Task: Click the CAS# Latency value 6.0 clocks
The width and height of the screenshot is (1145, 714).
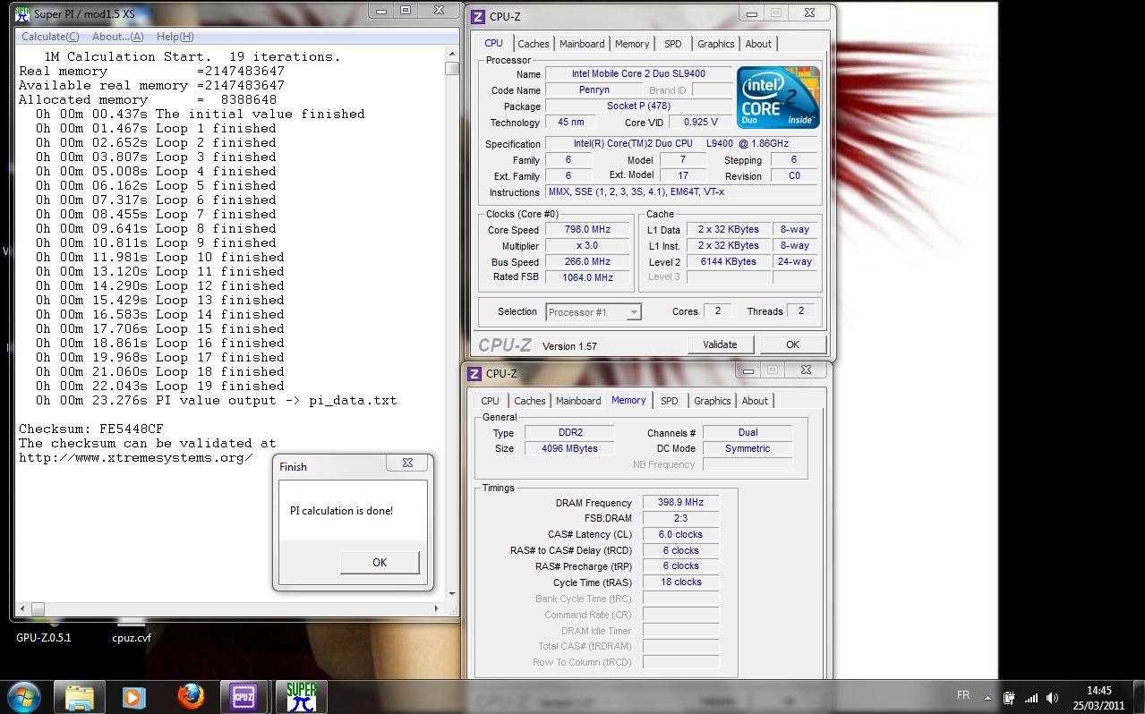Action: point(680,534)
